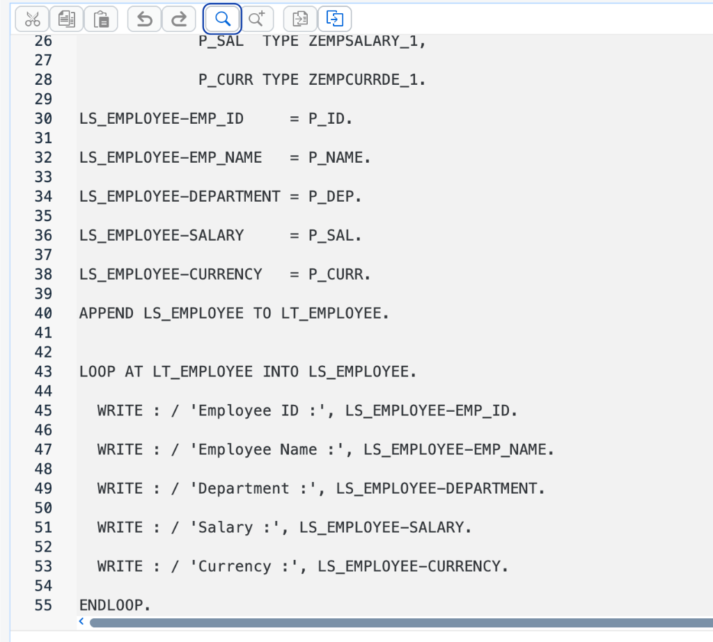
Task: Click the Undo arrow icon
Action: [145, 19]
